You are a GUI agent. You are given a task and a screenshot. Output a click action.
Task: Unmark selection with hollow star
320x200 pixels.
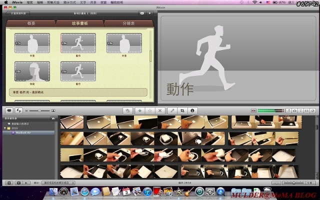pyautogui.click(x=150, y=110)
